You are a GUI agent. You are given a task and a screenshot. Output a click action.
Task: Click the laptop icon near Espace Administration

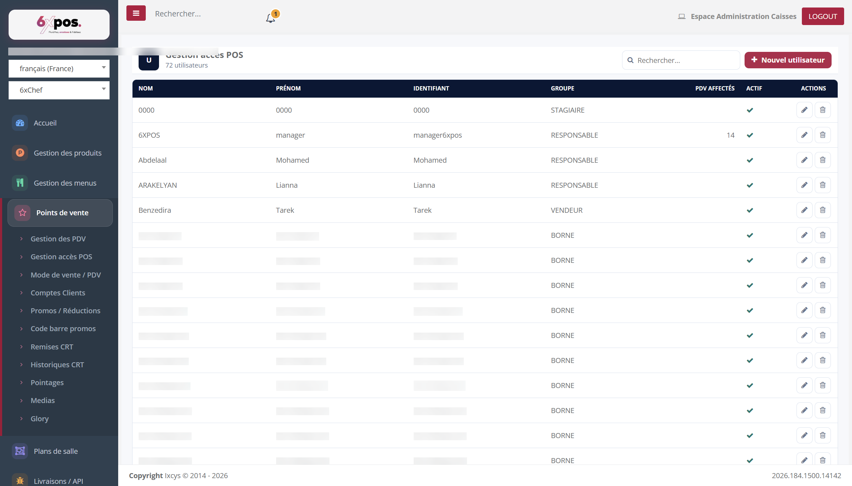(682, 16)
